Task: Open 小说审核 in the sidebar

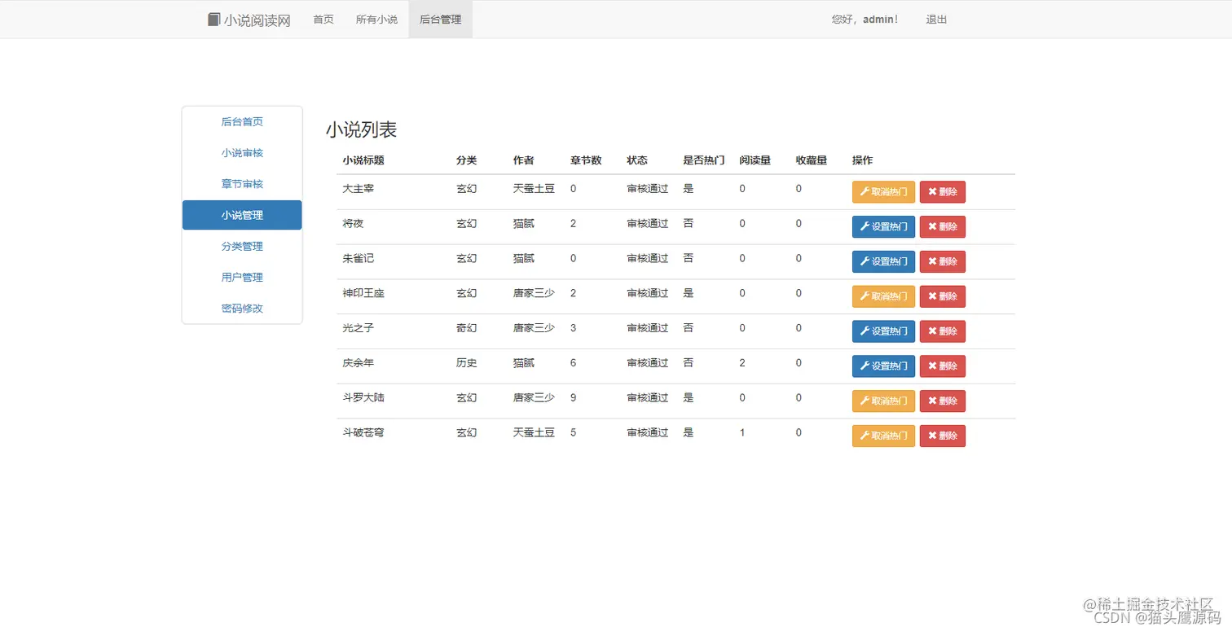Action: (x=242, y=153)
